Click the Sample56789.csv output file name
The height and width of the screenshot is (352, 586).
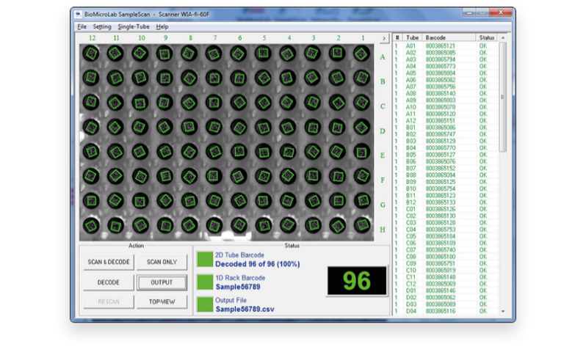(x=245, y=309)
